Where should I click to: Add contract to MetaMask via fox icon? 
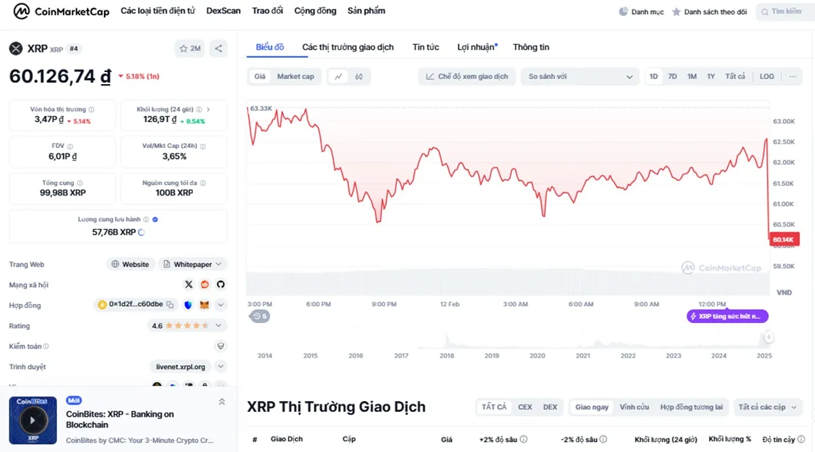[203, 305]
